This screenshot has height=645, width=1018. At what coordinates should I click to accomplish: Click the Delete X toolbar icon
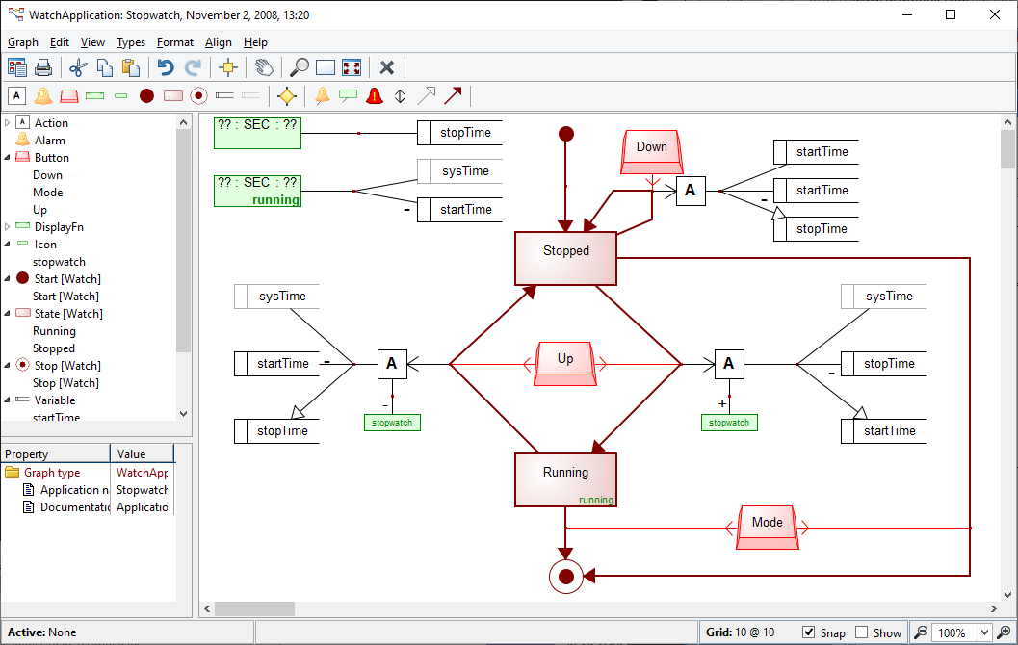(387, 67)
